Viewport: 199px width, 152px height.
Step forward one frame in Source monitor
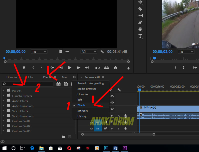click(78, 68)
